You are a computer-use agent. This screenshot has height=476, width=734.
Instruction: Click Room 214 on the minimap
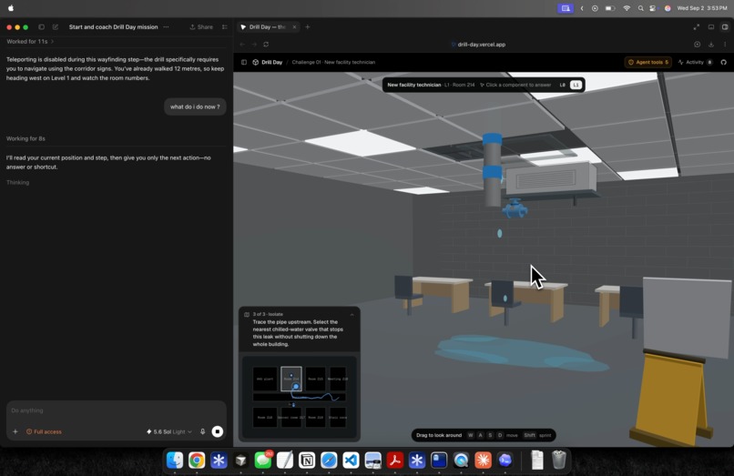pos(291,379)
